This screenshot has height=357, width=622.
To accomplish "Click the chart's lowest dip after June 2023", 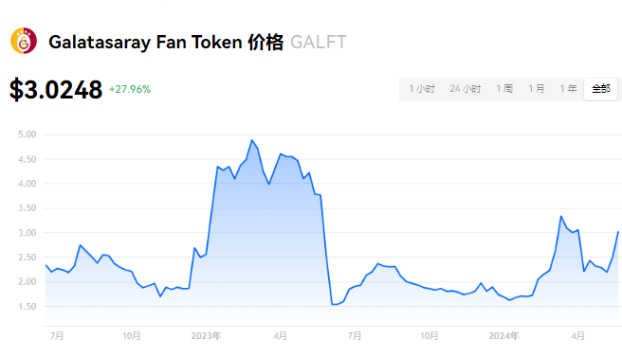I will (333, 304).
